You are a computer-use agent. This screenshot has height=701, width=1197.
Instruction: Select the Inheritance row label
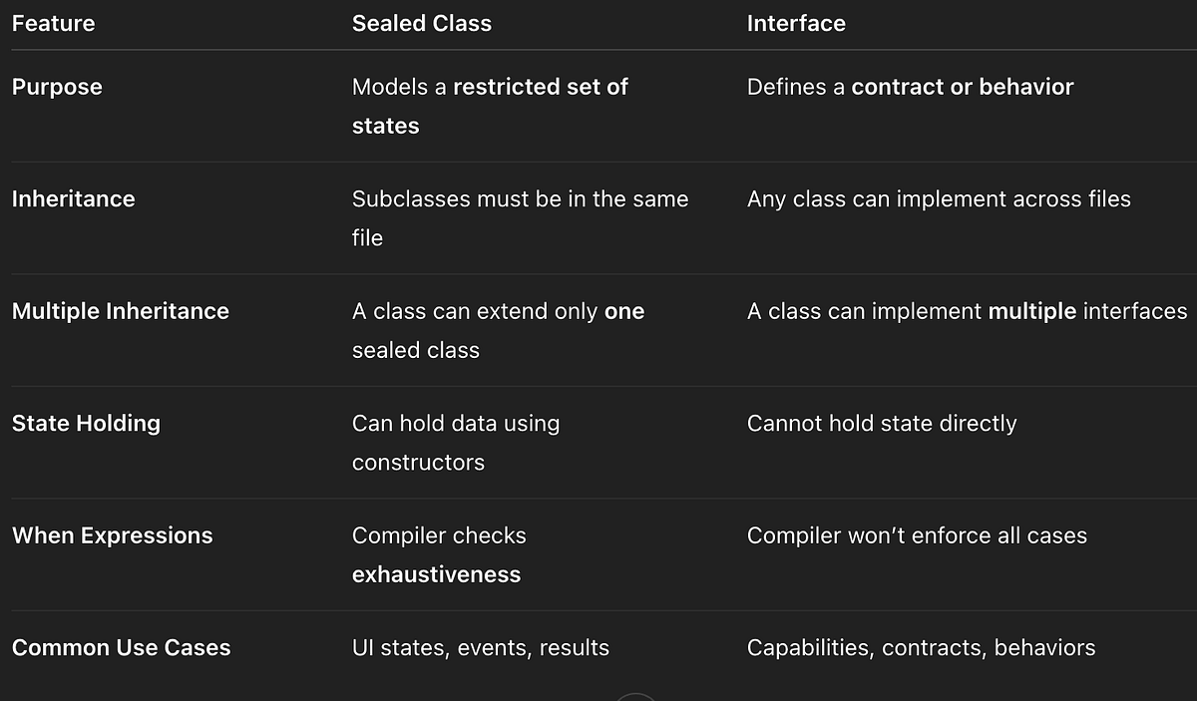74,198
